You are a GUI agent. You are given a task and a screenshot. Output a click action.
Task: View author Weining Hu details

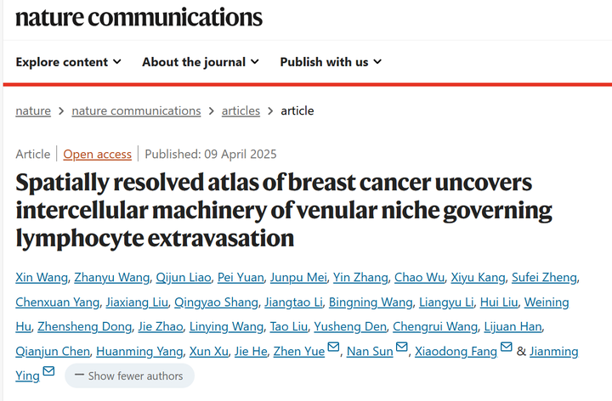pos(547,302)
